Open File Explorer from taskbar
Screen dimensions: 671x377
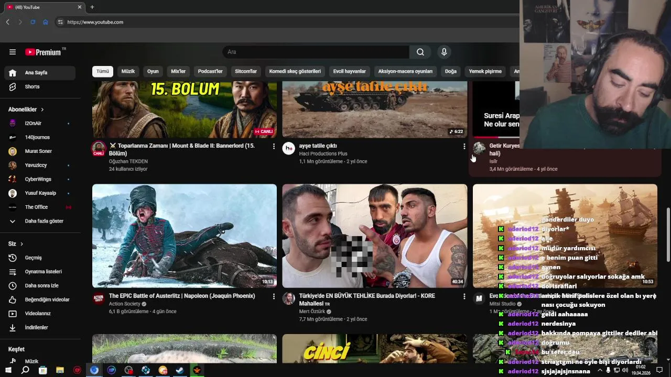click(x=60, y=370)
